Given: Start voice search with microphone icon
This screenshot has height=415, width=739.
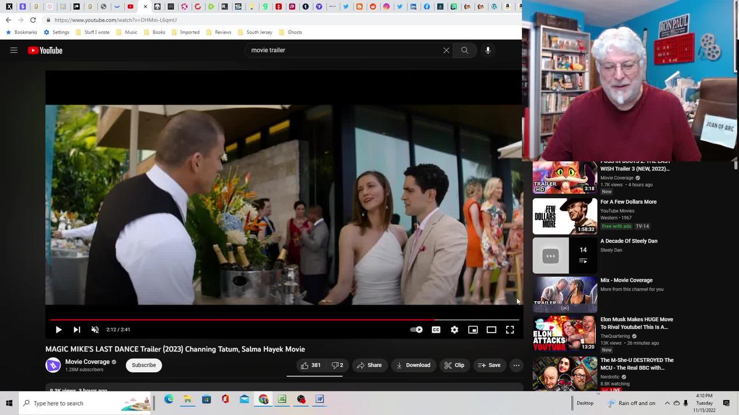Looking at the screenshot, I should point(488,50).
